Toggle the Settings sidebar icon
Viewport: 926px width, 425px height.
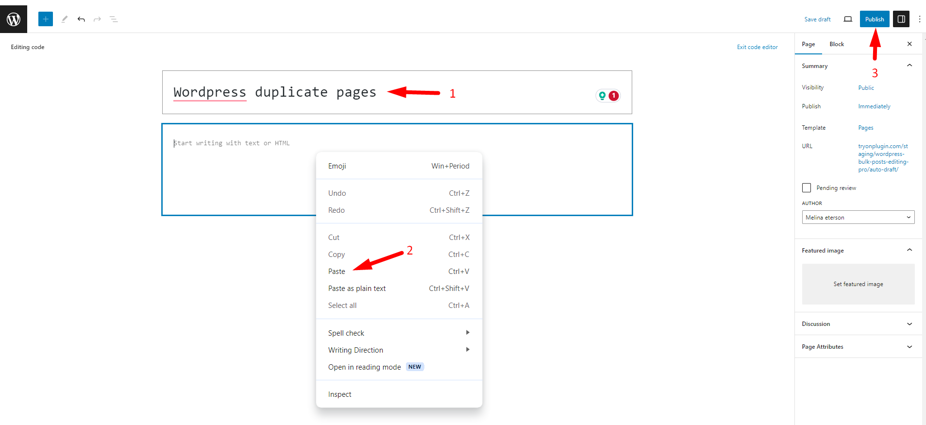coord(901,19)
